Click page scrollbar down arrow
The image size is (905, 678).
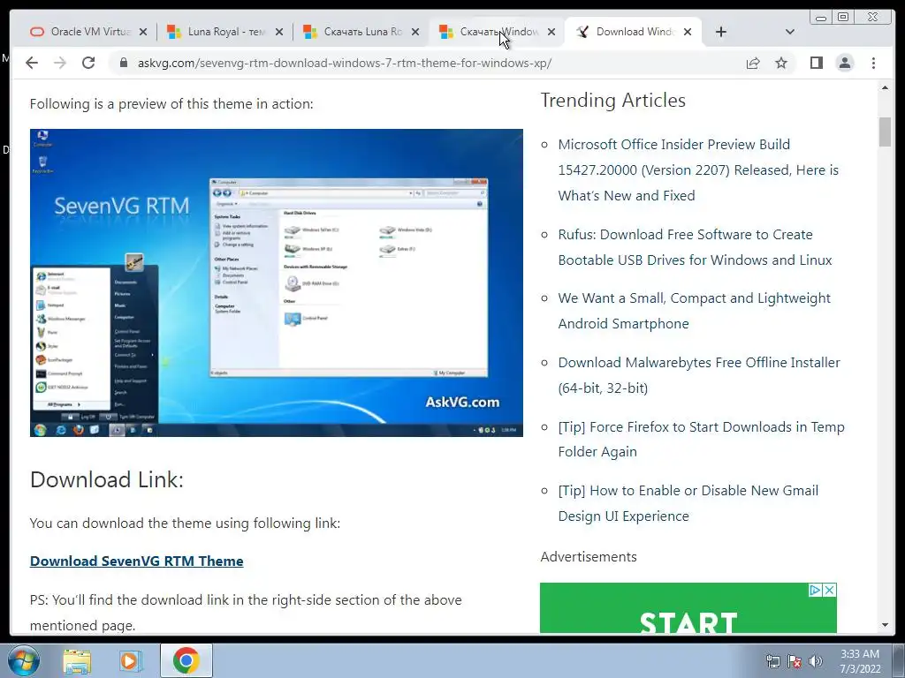pyautogui.click(x=885, y=625)
